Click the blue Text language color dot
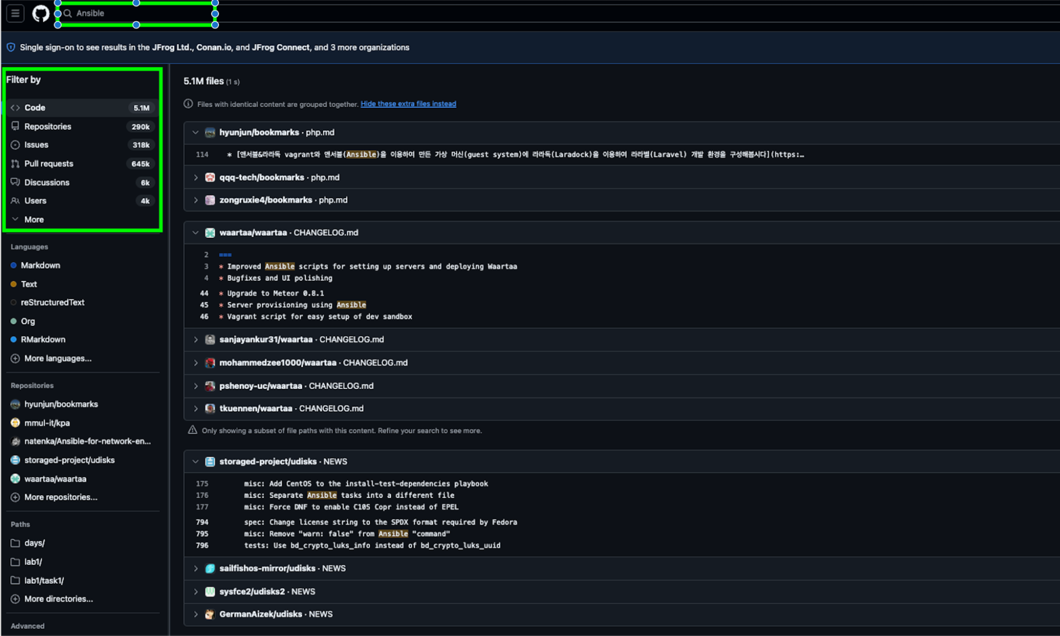The image size is (1060, 636). 13,284
